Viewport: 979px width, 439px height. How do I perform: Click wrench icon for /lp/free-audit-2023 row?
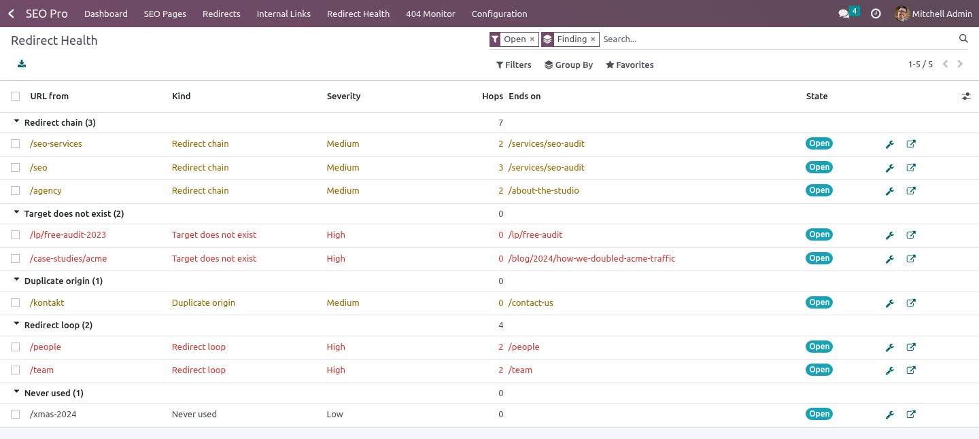[889, 235]
